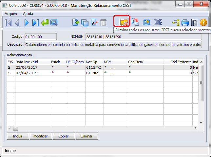Click the yellow hierarchy tree icon

pyautogui.click(x=176, y=22)
